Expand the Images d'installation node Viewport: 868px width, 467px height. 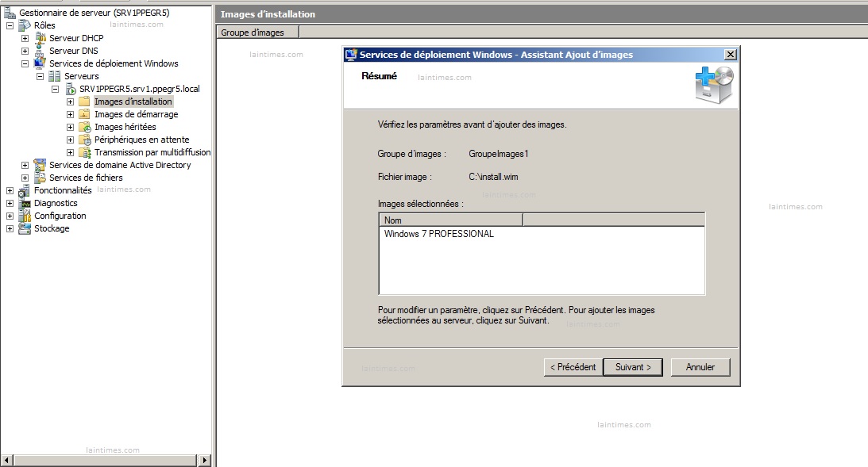(71, 101)
